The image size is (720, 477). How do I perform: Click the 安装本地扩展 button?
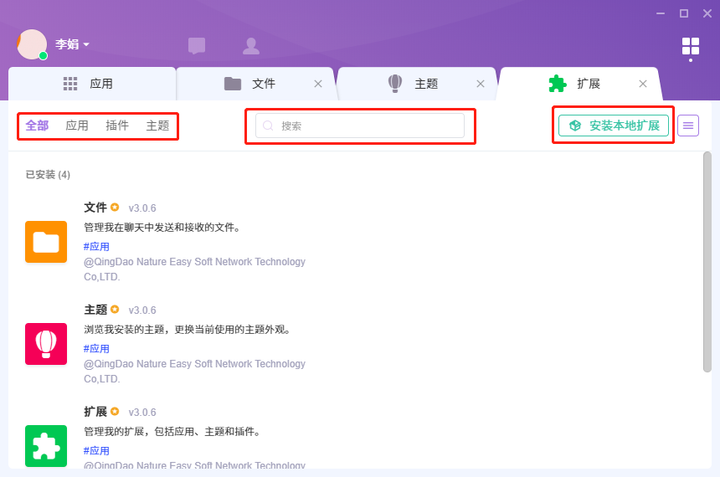[614, 126]
